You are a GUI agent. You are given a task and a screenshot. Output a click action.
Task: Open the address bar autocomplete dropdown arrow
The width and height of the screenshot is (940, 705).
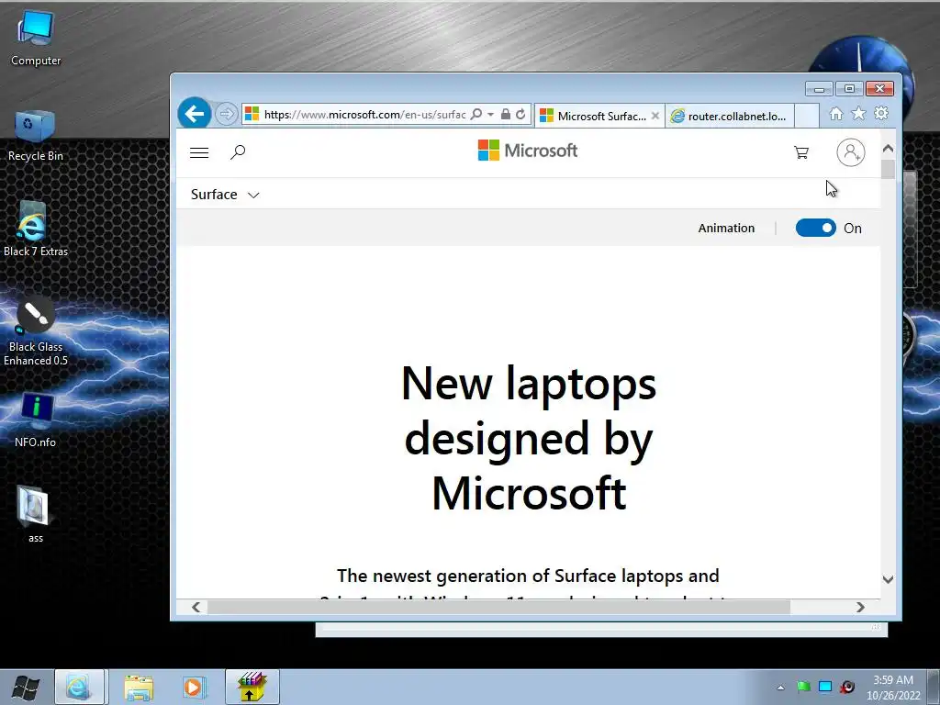490,114
